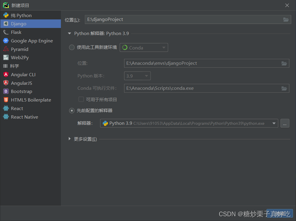Select 使用此工具新建环境 radio button
296x221 pixels.
(x=71, y=48)
